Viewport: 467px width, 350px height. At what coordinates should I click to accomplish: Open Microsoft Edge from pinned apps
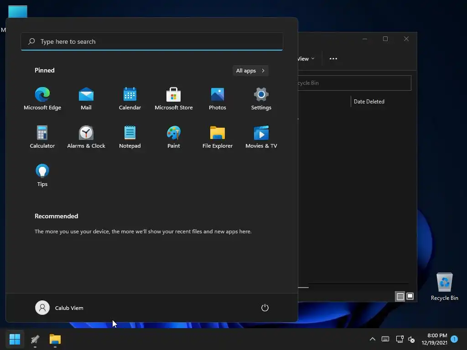[x=42, y=99]
